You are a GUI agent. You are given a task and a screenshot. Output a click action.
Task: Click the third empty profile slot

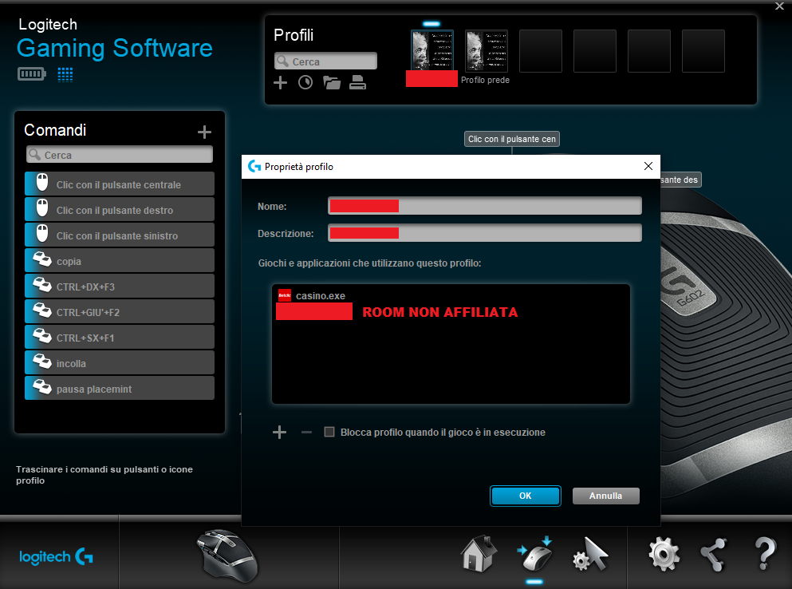coord(649,50)
